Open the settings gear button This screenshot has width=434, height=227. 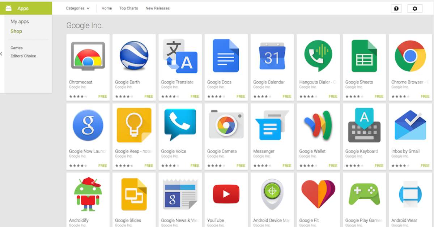pos(414,9)
